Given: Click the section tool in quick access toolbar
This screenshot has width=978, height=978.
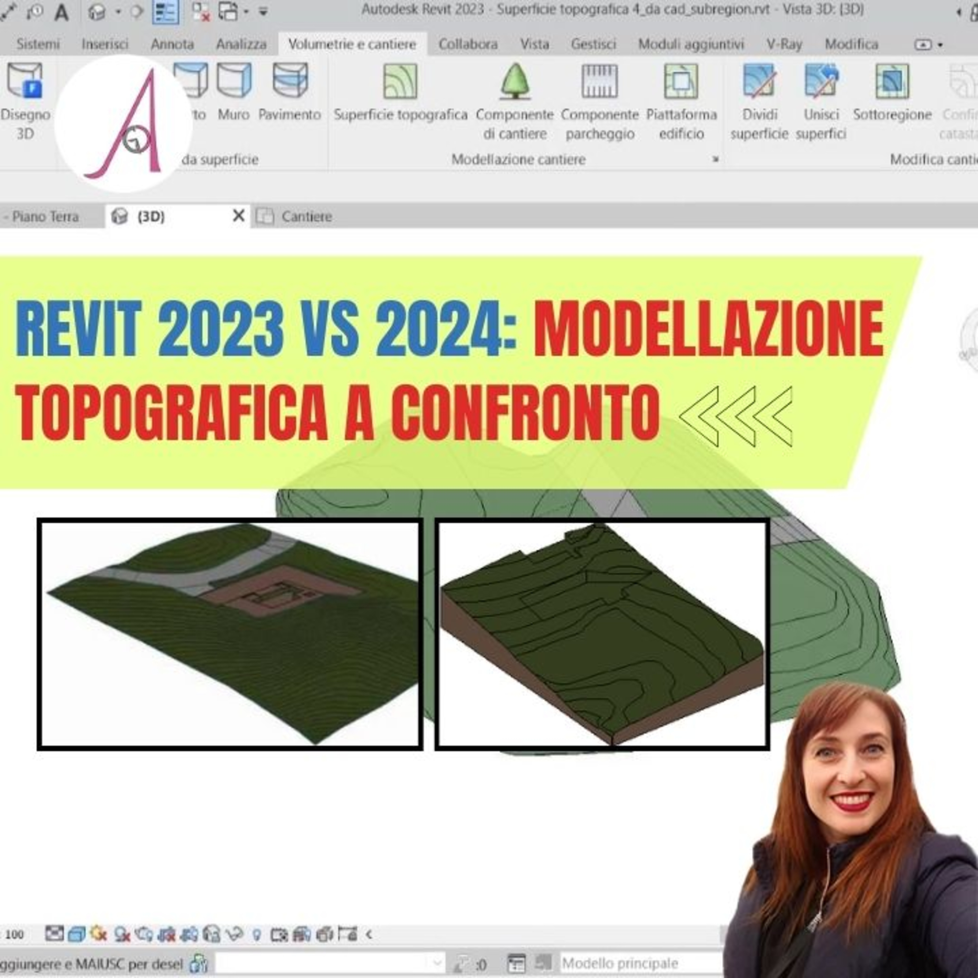Looking at the screenshot, I should click(137, 11).
